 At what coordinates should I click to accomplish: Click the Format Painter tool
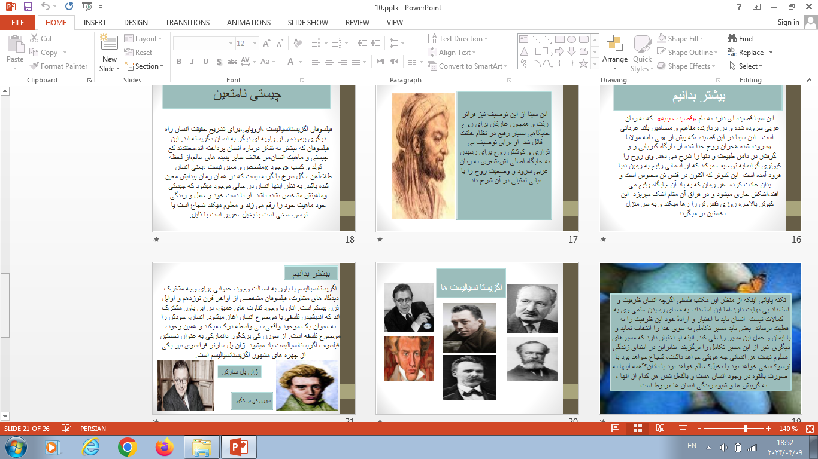pos(59,66)
